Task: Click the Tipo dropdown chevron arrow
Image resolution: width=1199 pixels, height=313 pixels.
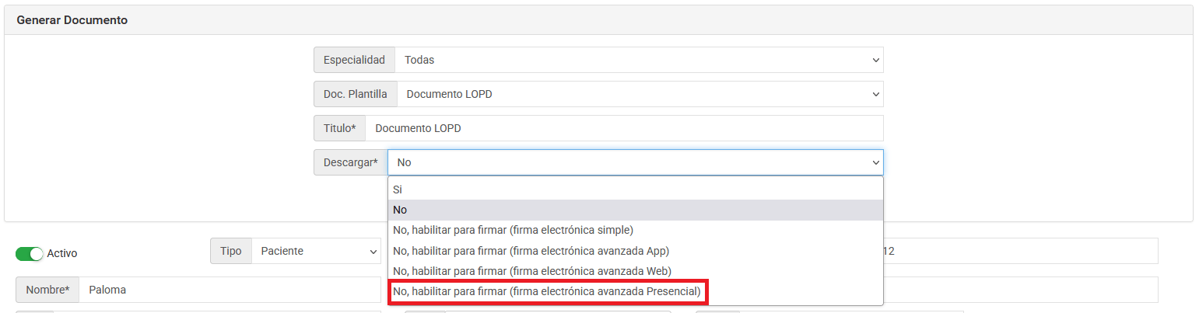Action: [x=373, y=251]
